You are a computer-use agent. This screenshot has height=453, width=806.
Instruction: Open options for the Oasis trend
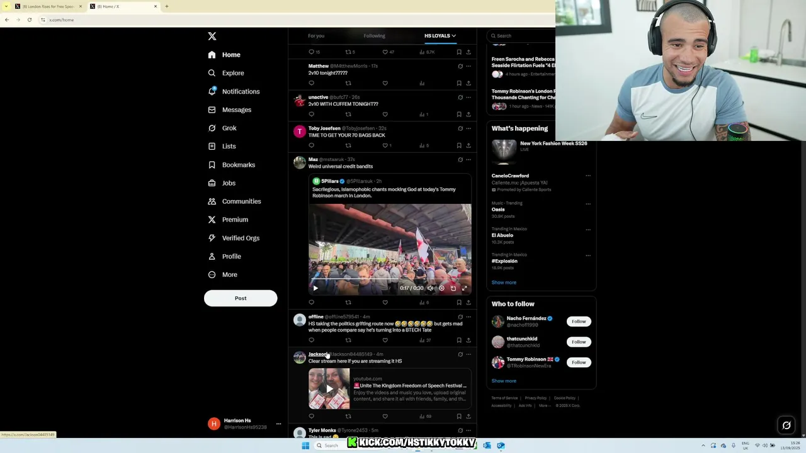[x=588, y=204]
